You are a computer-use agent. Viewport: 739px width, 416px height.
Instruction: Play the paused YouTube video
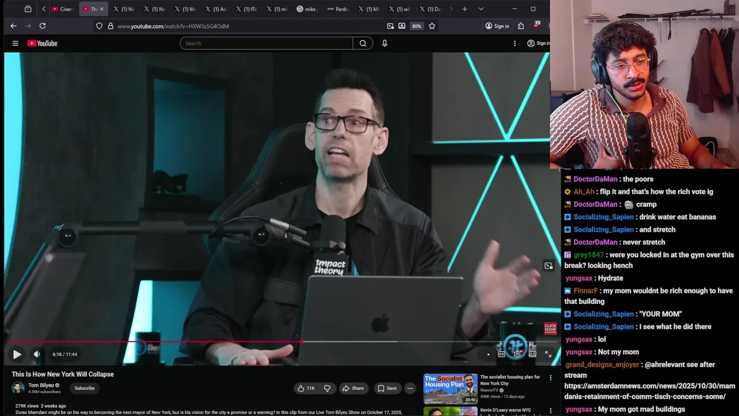pos(17,354)
